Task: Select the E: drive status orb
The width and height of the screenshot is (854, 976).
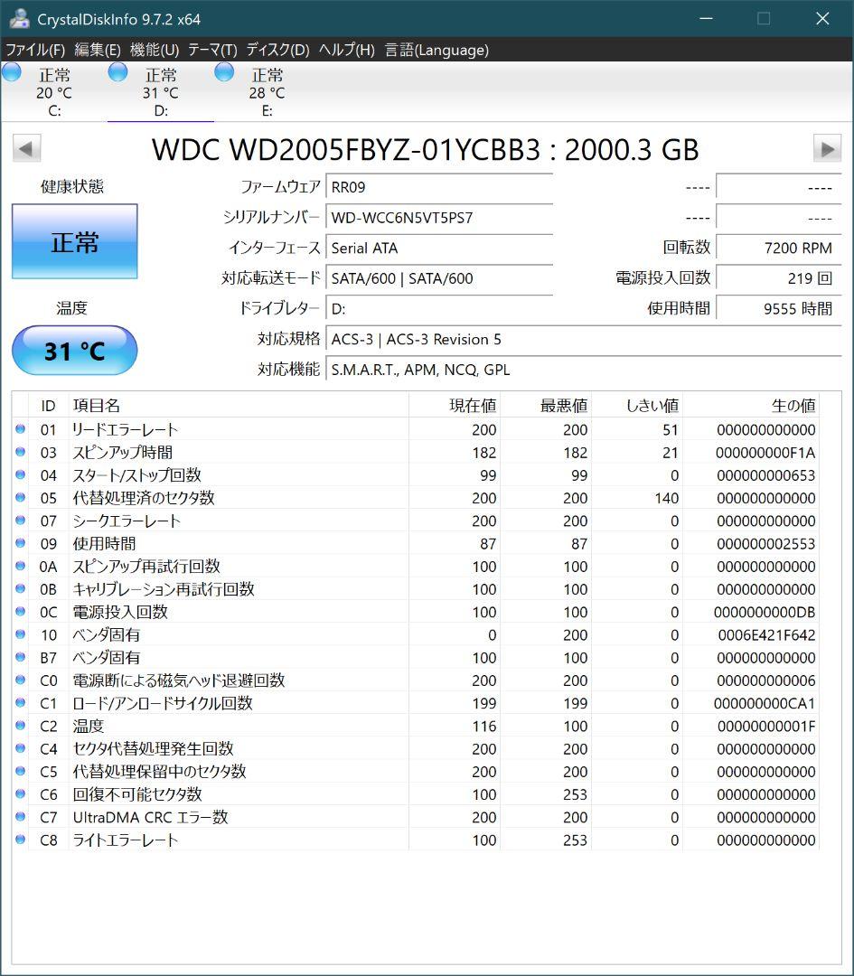Action: point(224,72)
